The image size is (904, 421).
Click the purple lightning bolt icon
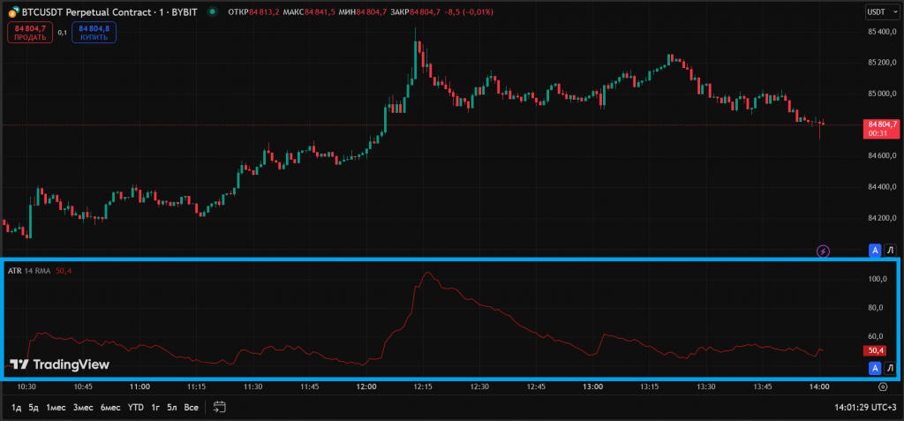(823, 251)
